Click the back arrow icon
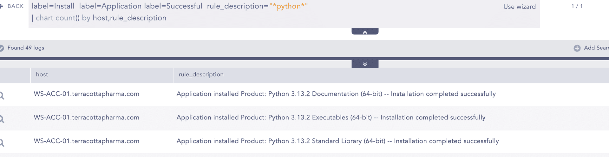609x157 pixels. click(1, 6)
